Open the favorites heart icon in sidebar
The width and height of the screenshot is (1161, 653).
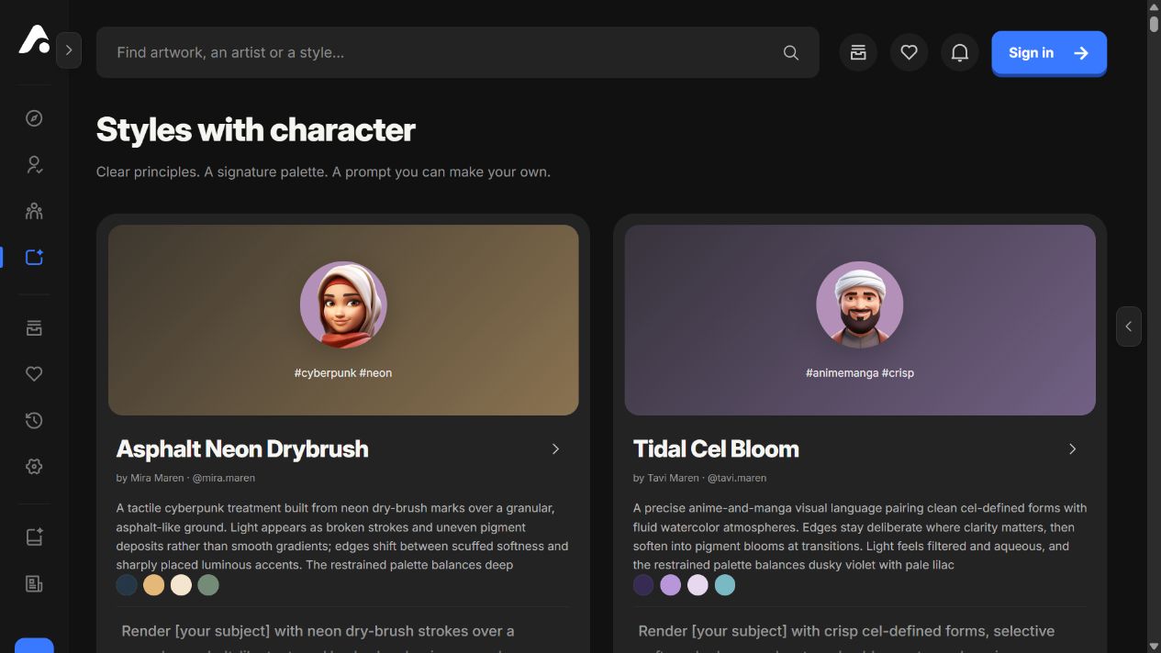(34, 374)
